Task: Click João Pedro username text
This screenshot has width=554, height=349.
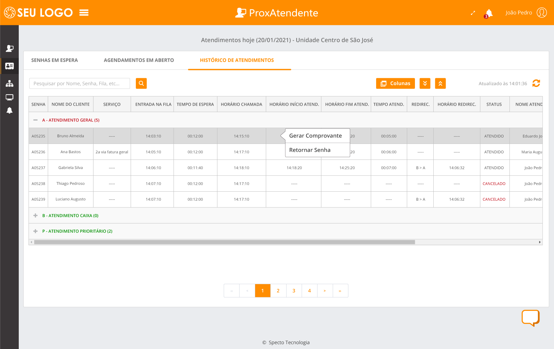Action: (x=519, y=13)
